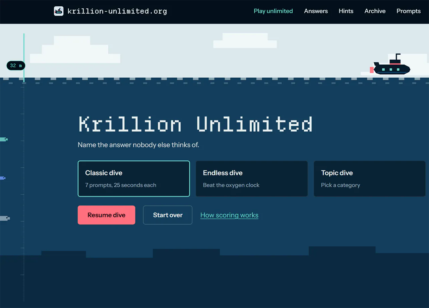Go to Play unlimited nav item
This screenshot has width=429, height=308.
coord(273,11)
